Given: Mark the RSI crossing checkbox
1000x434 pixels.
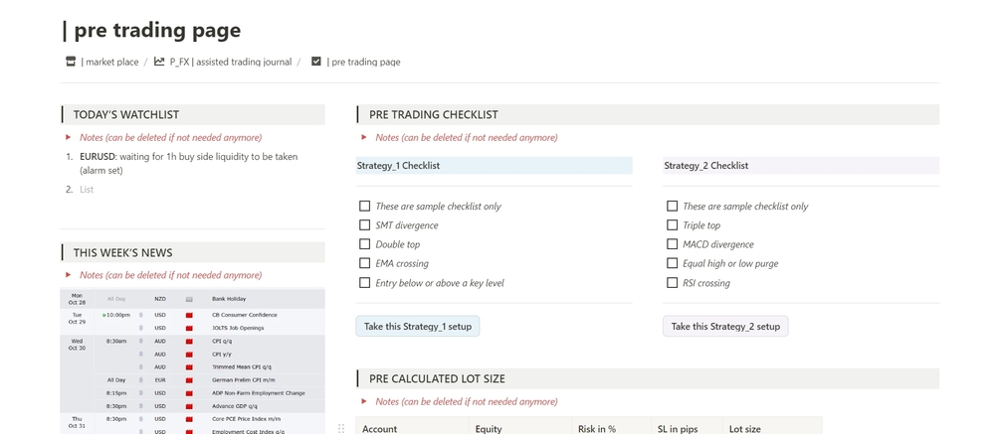Looking at the screenshot, I should pyautogui.click(x=672, y=283).
